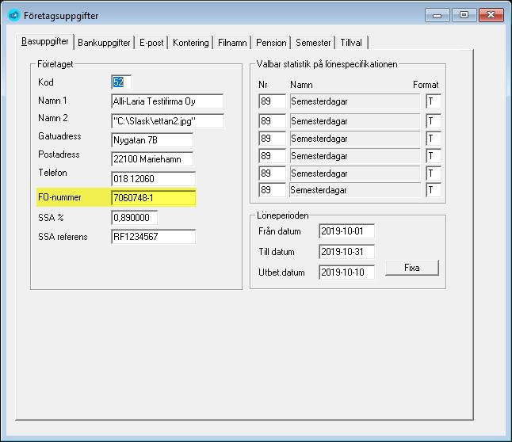Close the Företagsuppgifter window
Image resolution: width=512 pixels, height=442 pixels.
[491, 15]
